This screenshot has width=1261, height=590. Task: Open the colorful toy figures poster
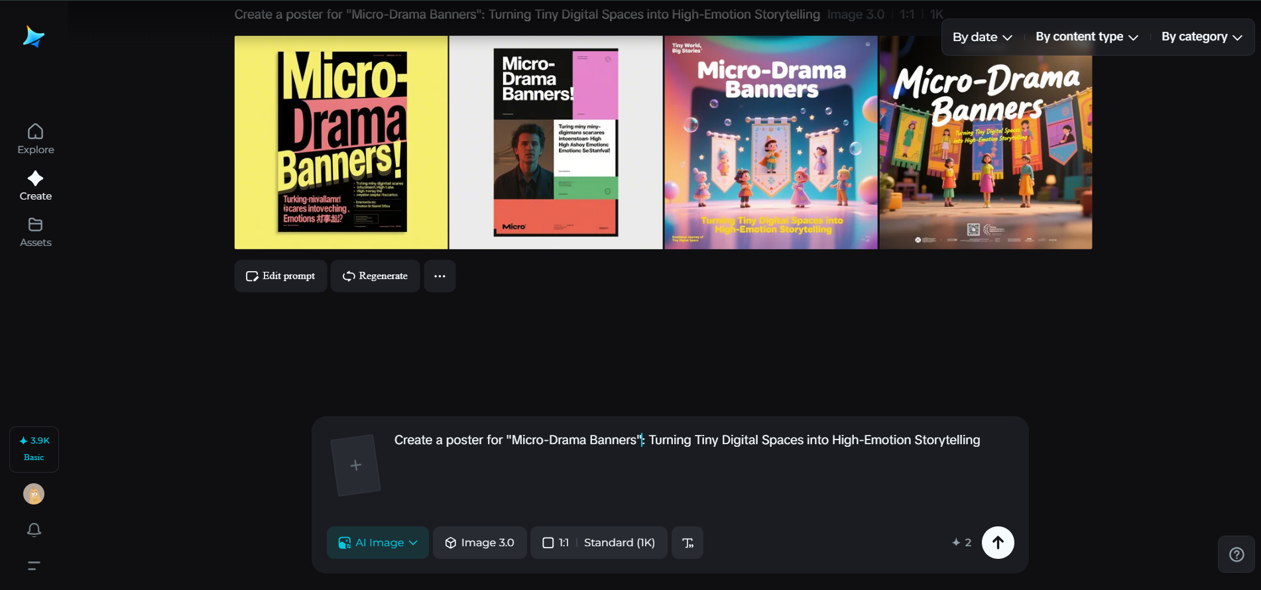(x=771, y=143)
